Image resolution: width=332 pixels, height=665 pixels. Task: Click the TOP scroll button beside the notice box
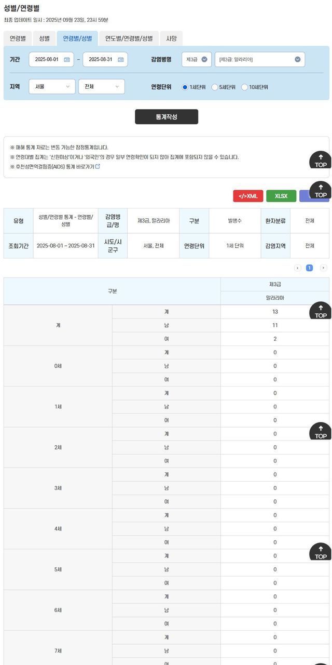[320, 161]
